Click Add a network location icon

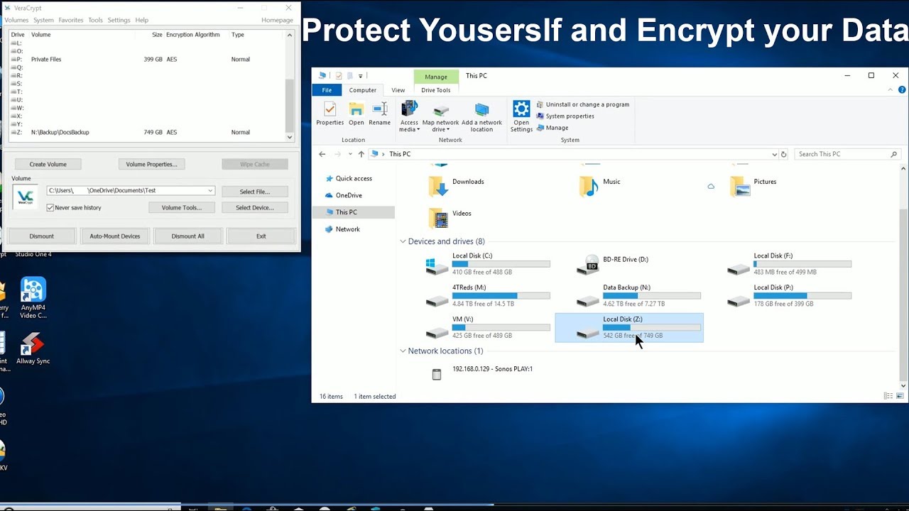(x=481, y=110)
